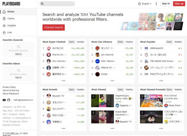The image size is (187, 136).
Task: Open the GitHub icon in the footer
Action: point(8,100)
